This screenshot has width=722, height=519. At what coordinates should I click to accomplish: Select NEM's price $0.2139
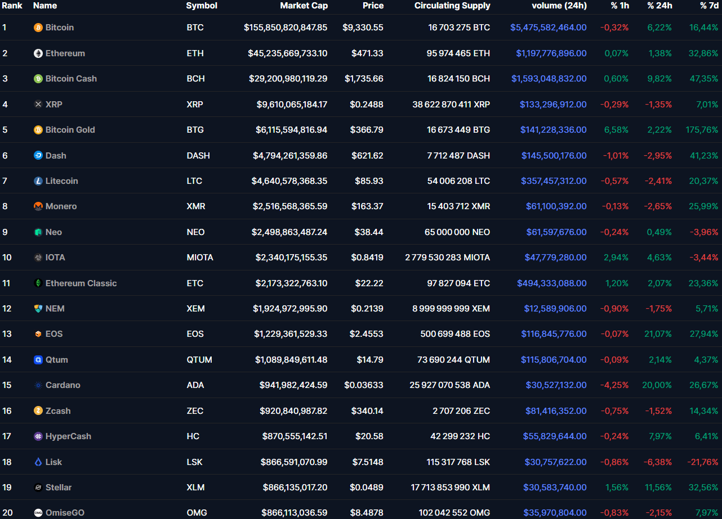pos(367,309)
